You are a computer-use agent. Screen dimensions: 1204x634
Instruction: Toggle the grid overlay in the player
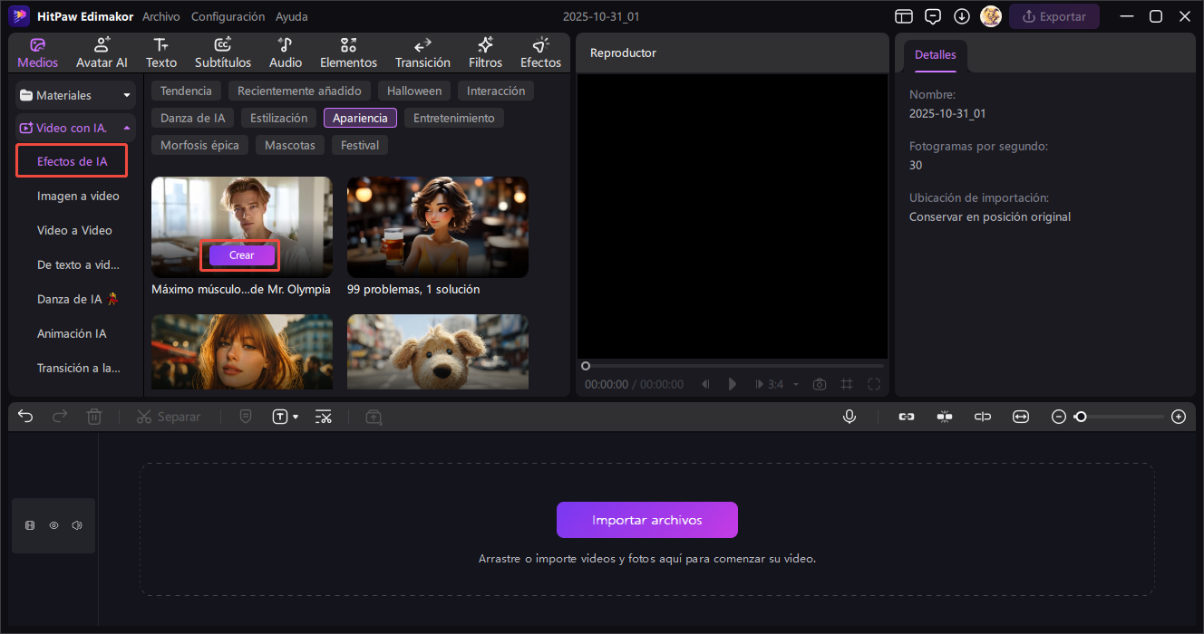pos(847,384)
